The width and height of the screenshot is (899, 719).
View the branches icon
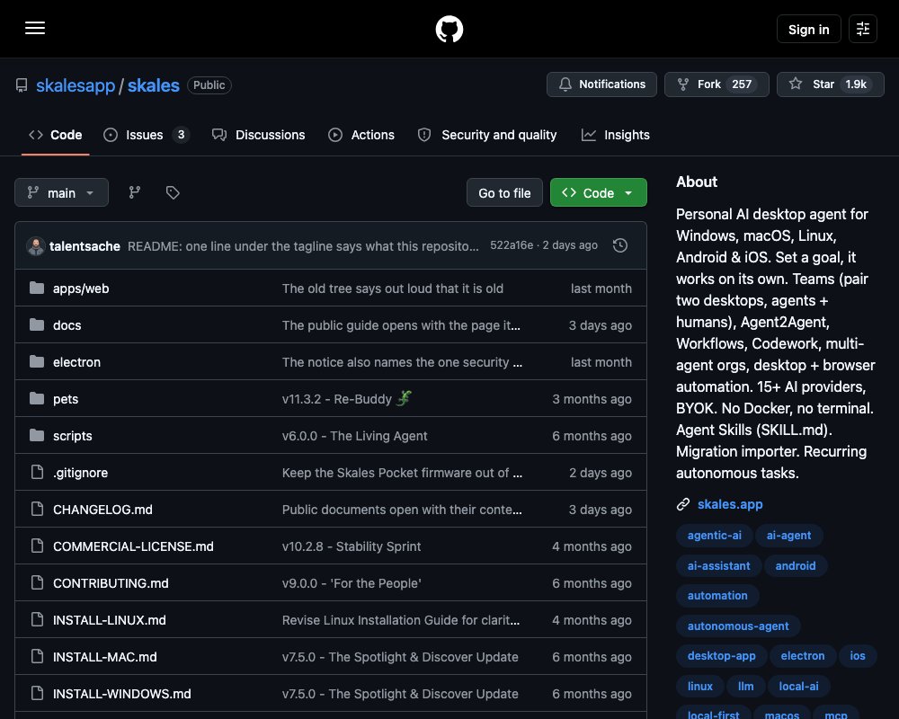[x=135, y=192]
